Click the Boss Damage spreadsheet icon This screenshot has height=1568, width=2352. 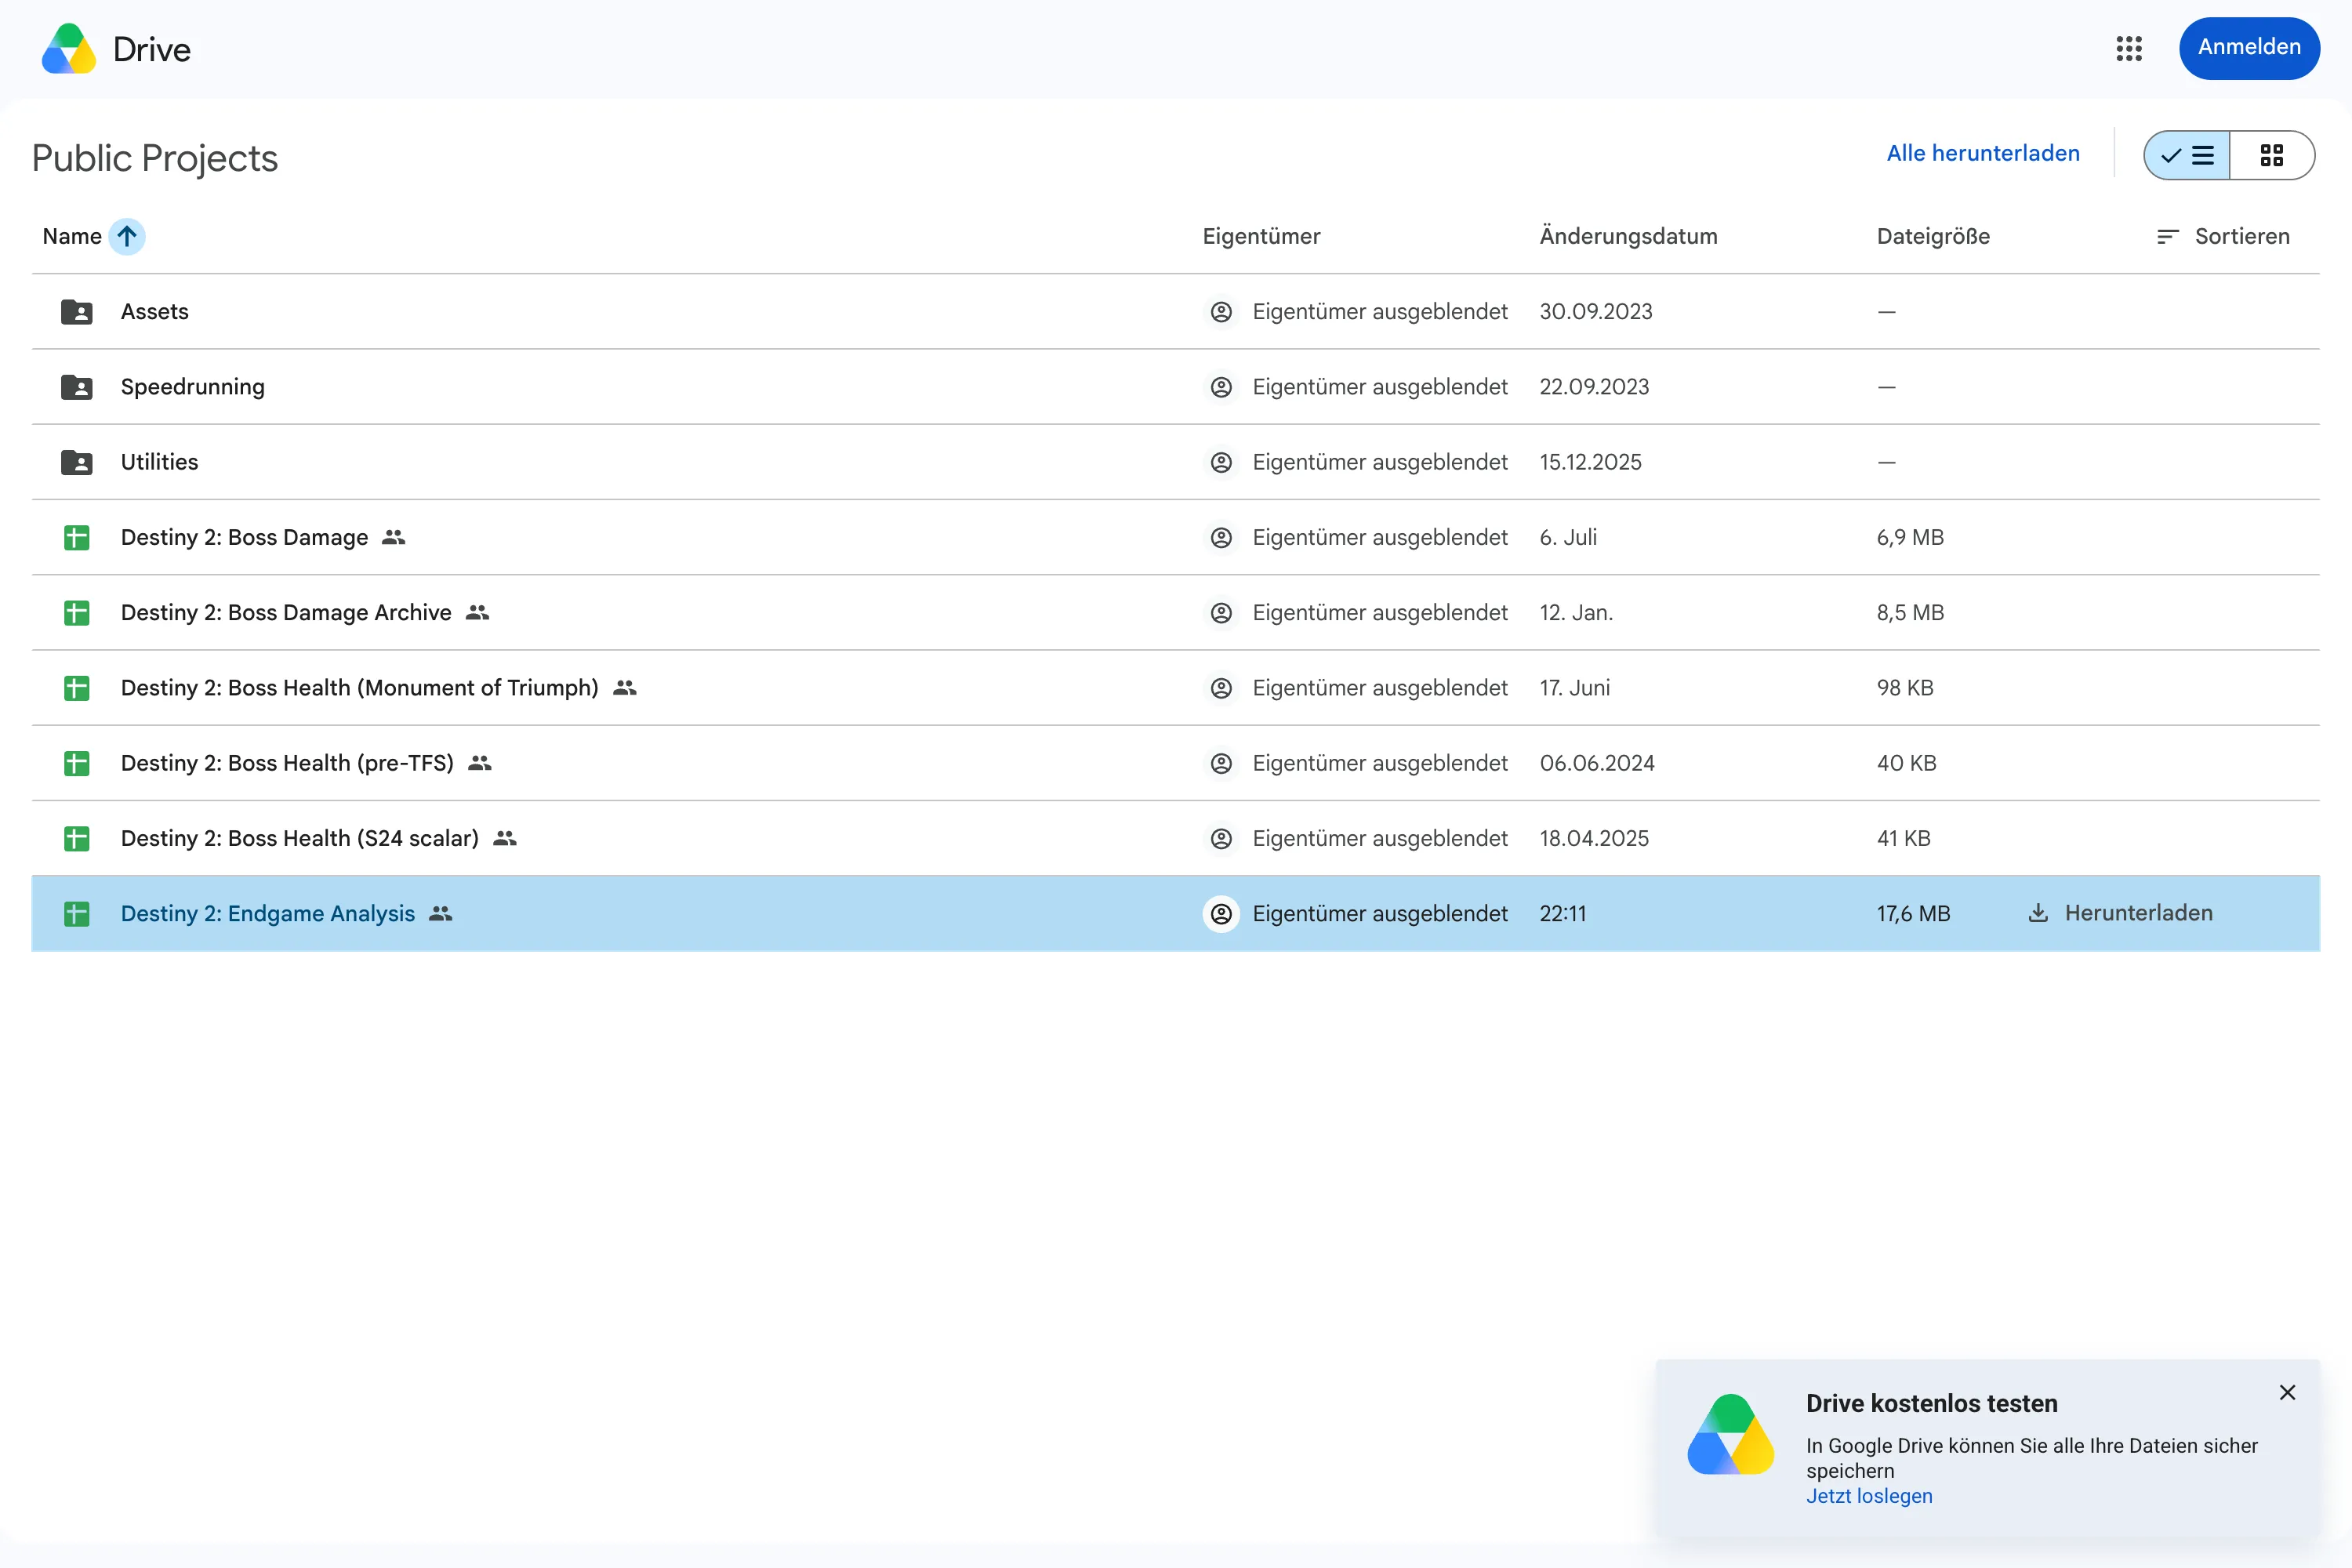77,538
